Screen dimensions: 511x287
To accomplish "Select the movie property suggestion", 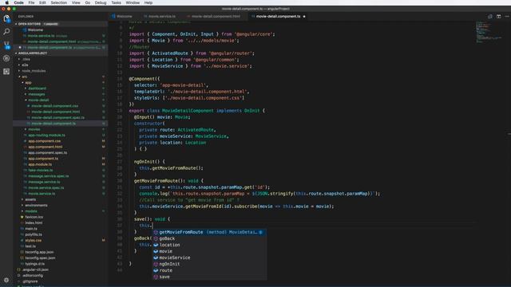I will tap(210, 251).
